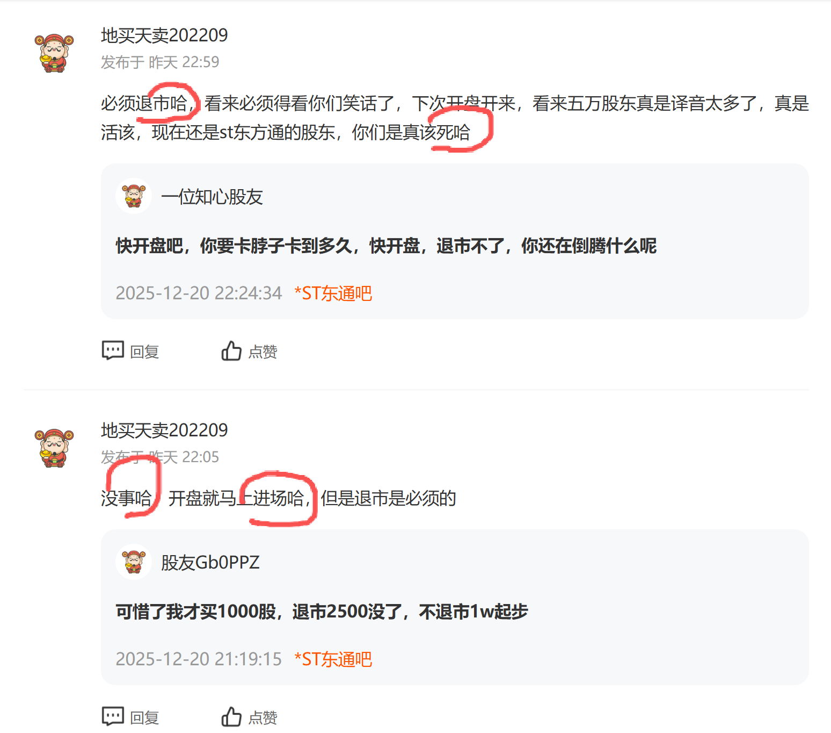
Task: Open the avatar of the second 地买天卖202209 post
Action: pos(54,448)
